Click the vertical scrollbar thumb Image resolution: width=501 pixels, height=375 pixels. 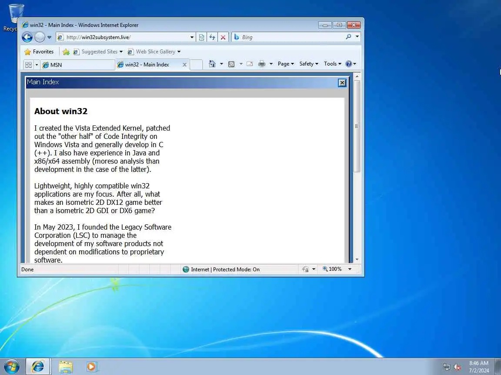pyautogui.click(x=357, y=126)
